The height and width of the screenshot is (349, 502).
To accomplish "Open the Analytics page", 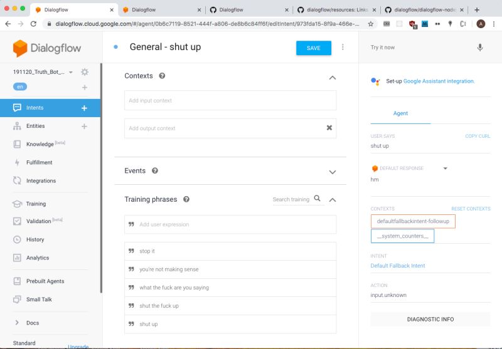I will pyautogui.click(x=38, y=258).
